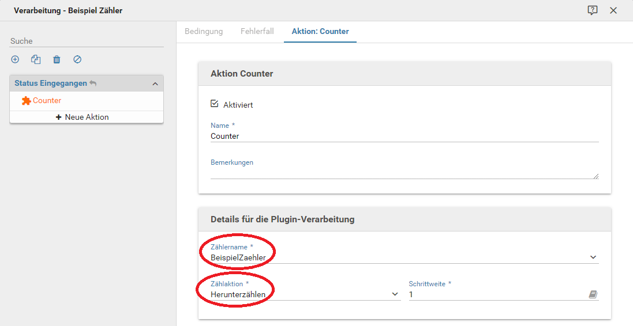Click the book icon in Schrittweite field
The width and height of the screenshot is (633, 326).
[593, 294]
